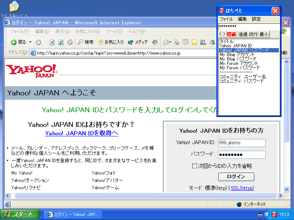Select コミュニティ ユーザー名 row
Image resolution: width=294 pixels, height=220 pixels.
coord(249,77)
